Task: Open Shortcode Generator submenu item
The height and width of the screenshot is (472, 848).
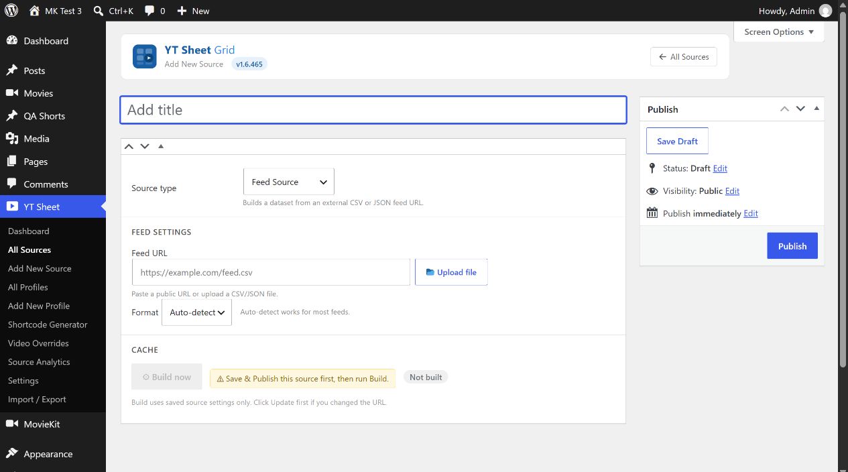Action: tap(48, 324)
